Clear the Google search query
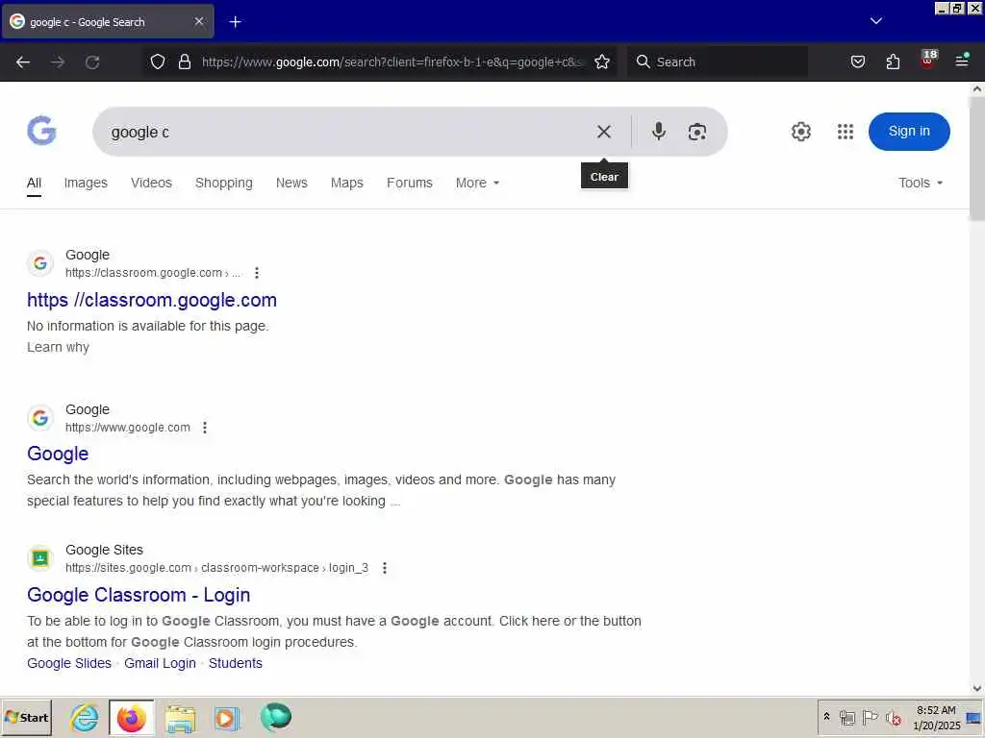Viewport: 985px width, 738px height. click(x=604, y=132)
